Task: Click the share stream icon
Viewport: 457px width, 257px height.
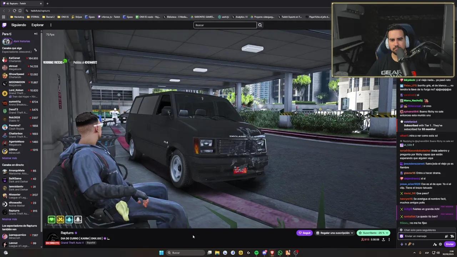Action: [x=383, y=240]
